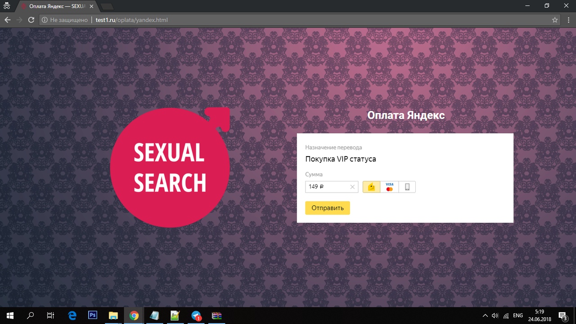Bookmark this page with star icon
The width and height of the screenshot is (576, 324).
pyautogui.click(x=555, y=20)
